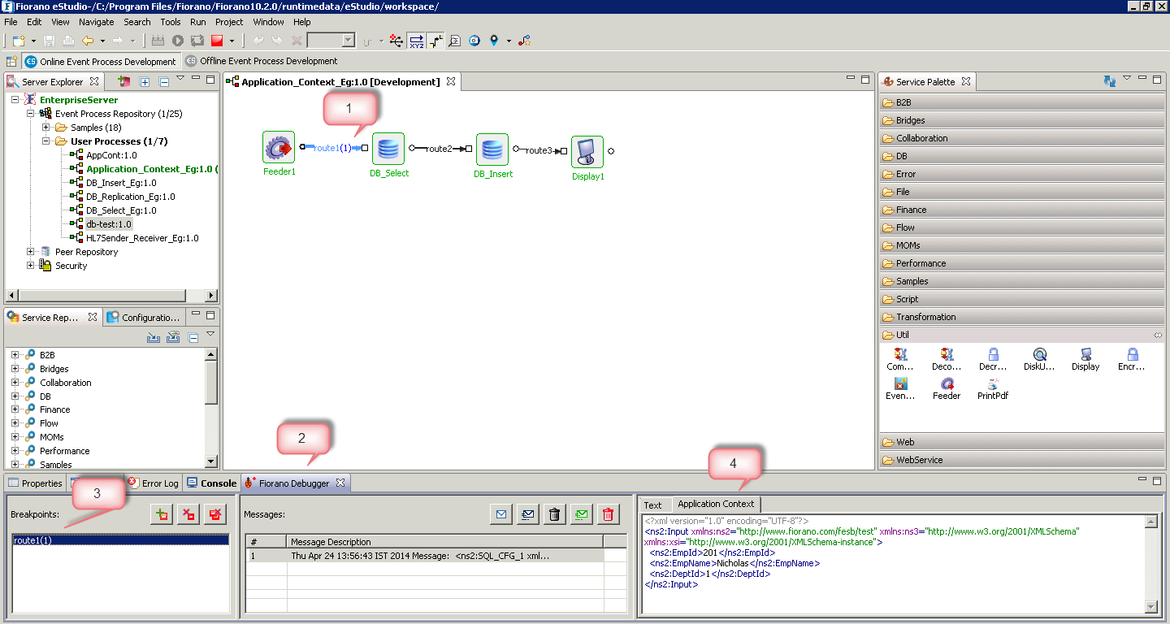Click the Display1 component node
This screenshot has width=1170, height=624.
click(587, 152)
